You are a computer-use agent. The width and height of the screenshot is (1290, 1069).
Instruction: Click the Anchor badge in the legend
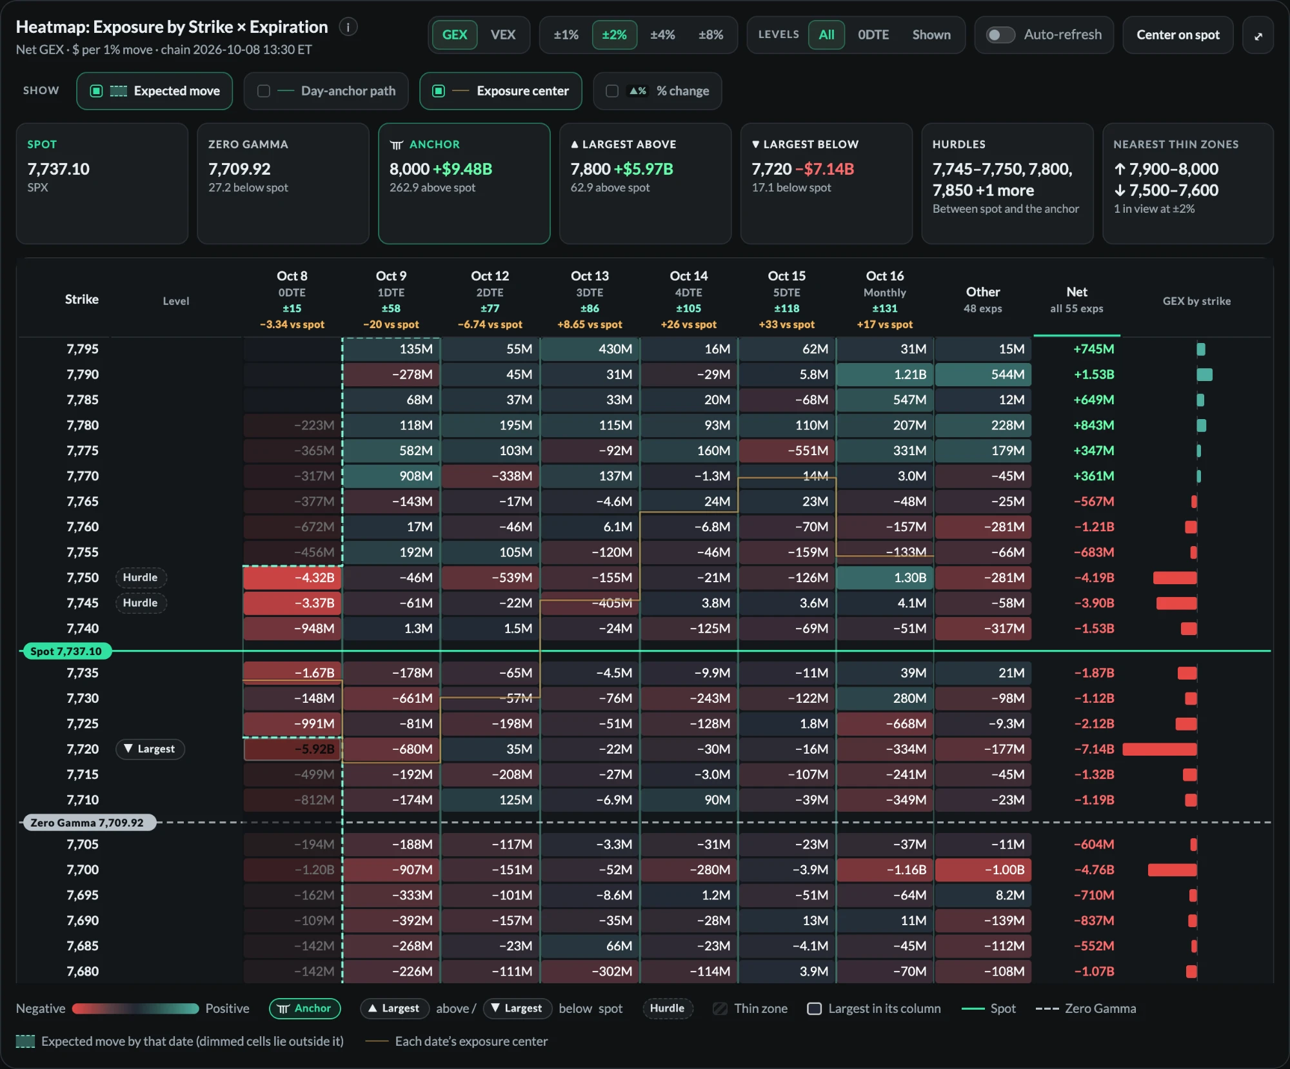[304, 1008]
